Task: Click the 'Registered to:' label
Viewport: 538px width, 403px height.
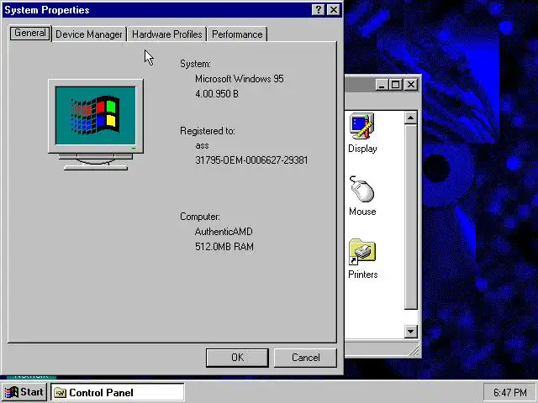Action: [208, 131]
